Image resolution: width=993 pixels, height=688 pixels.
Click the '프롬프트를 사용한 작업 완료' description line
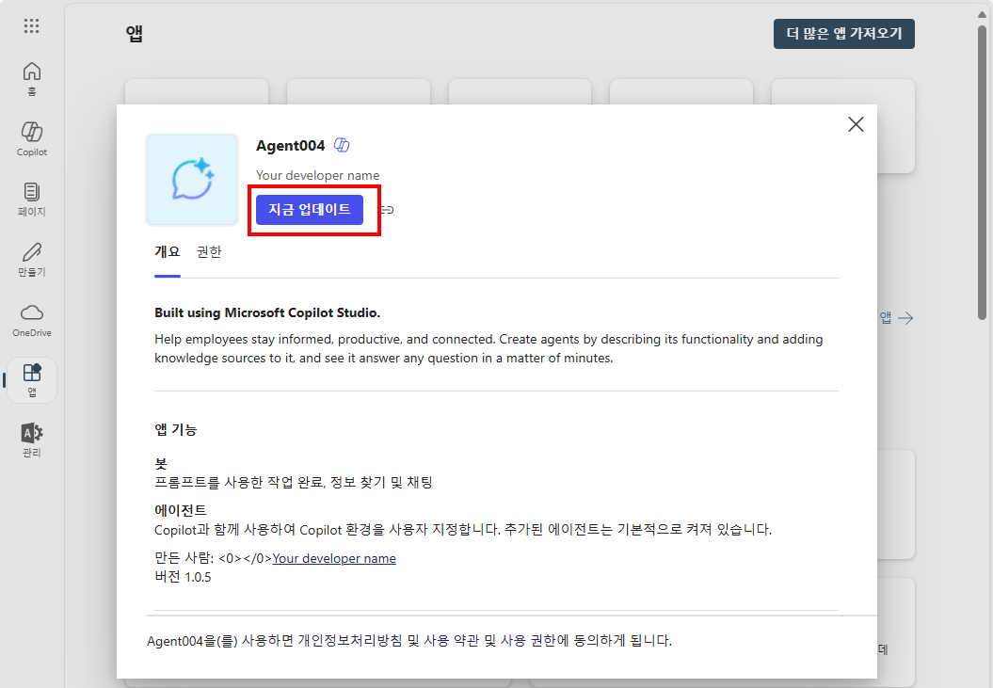click(294, 482)
